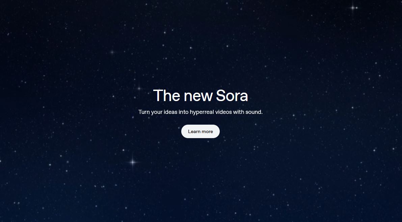The height and width of the screenshot is (222, 402).
Task: Click the bright star in the top-right corner
Action: (x=353, y=8)
